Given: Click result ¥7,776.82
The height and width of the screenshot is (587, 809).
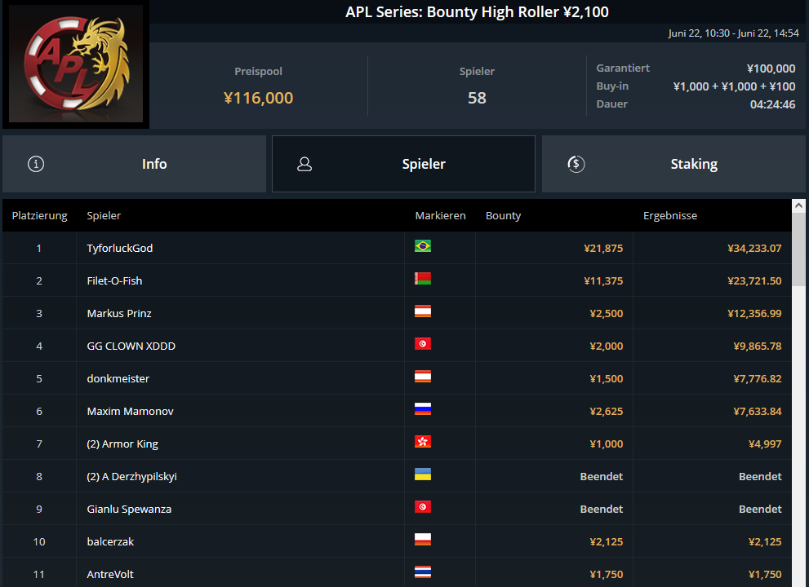Looking at the screenshot, I should 758,378.
